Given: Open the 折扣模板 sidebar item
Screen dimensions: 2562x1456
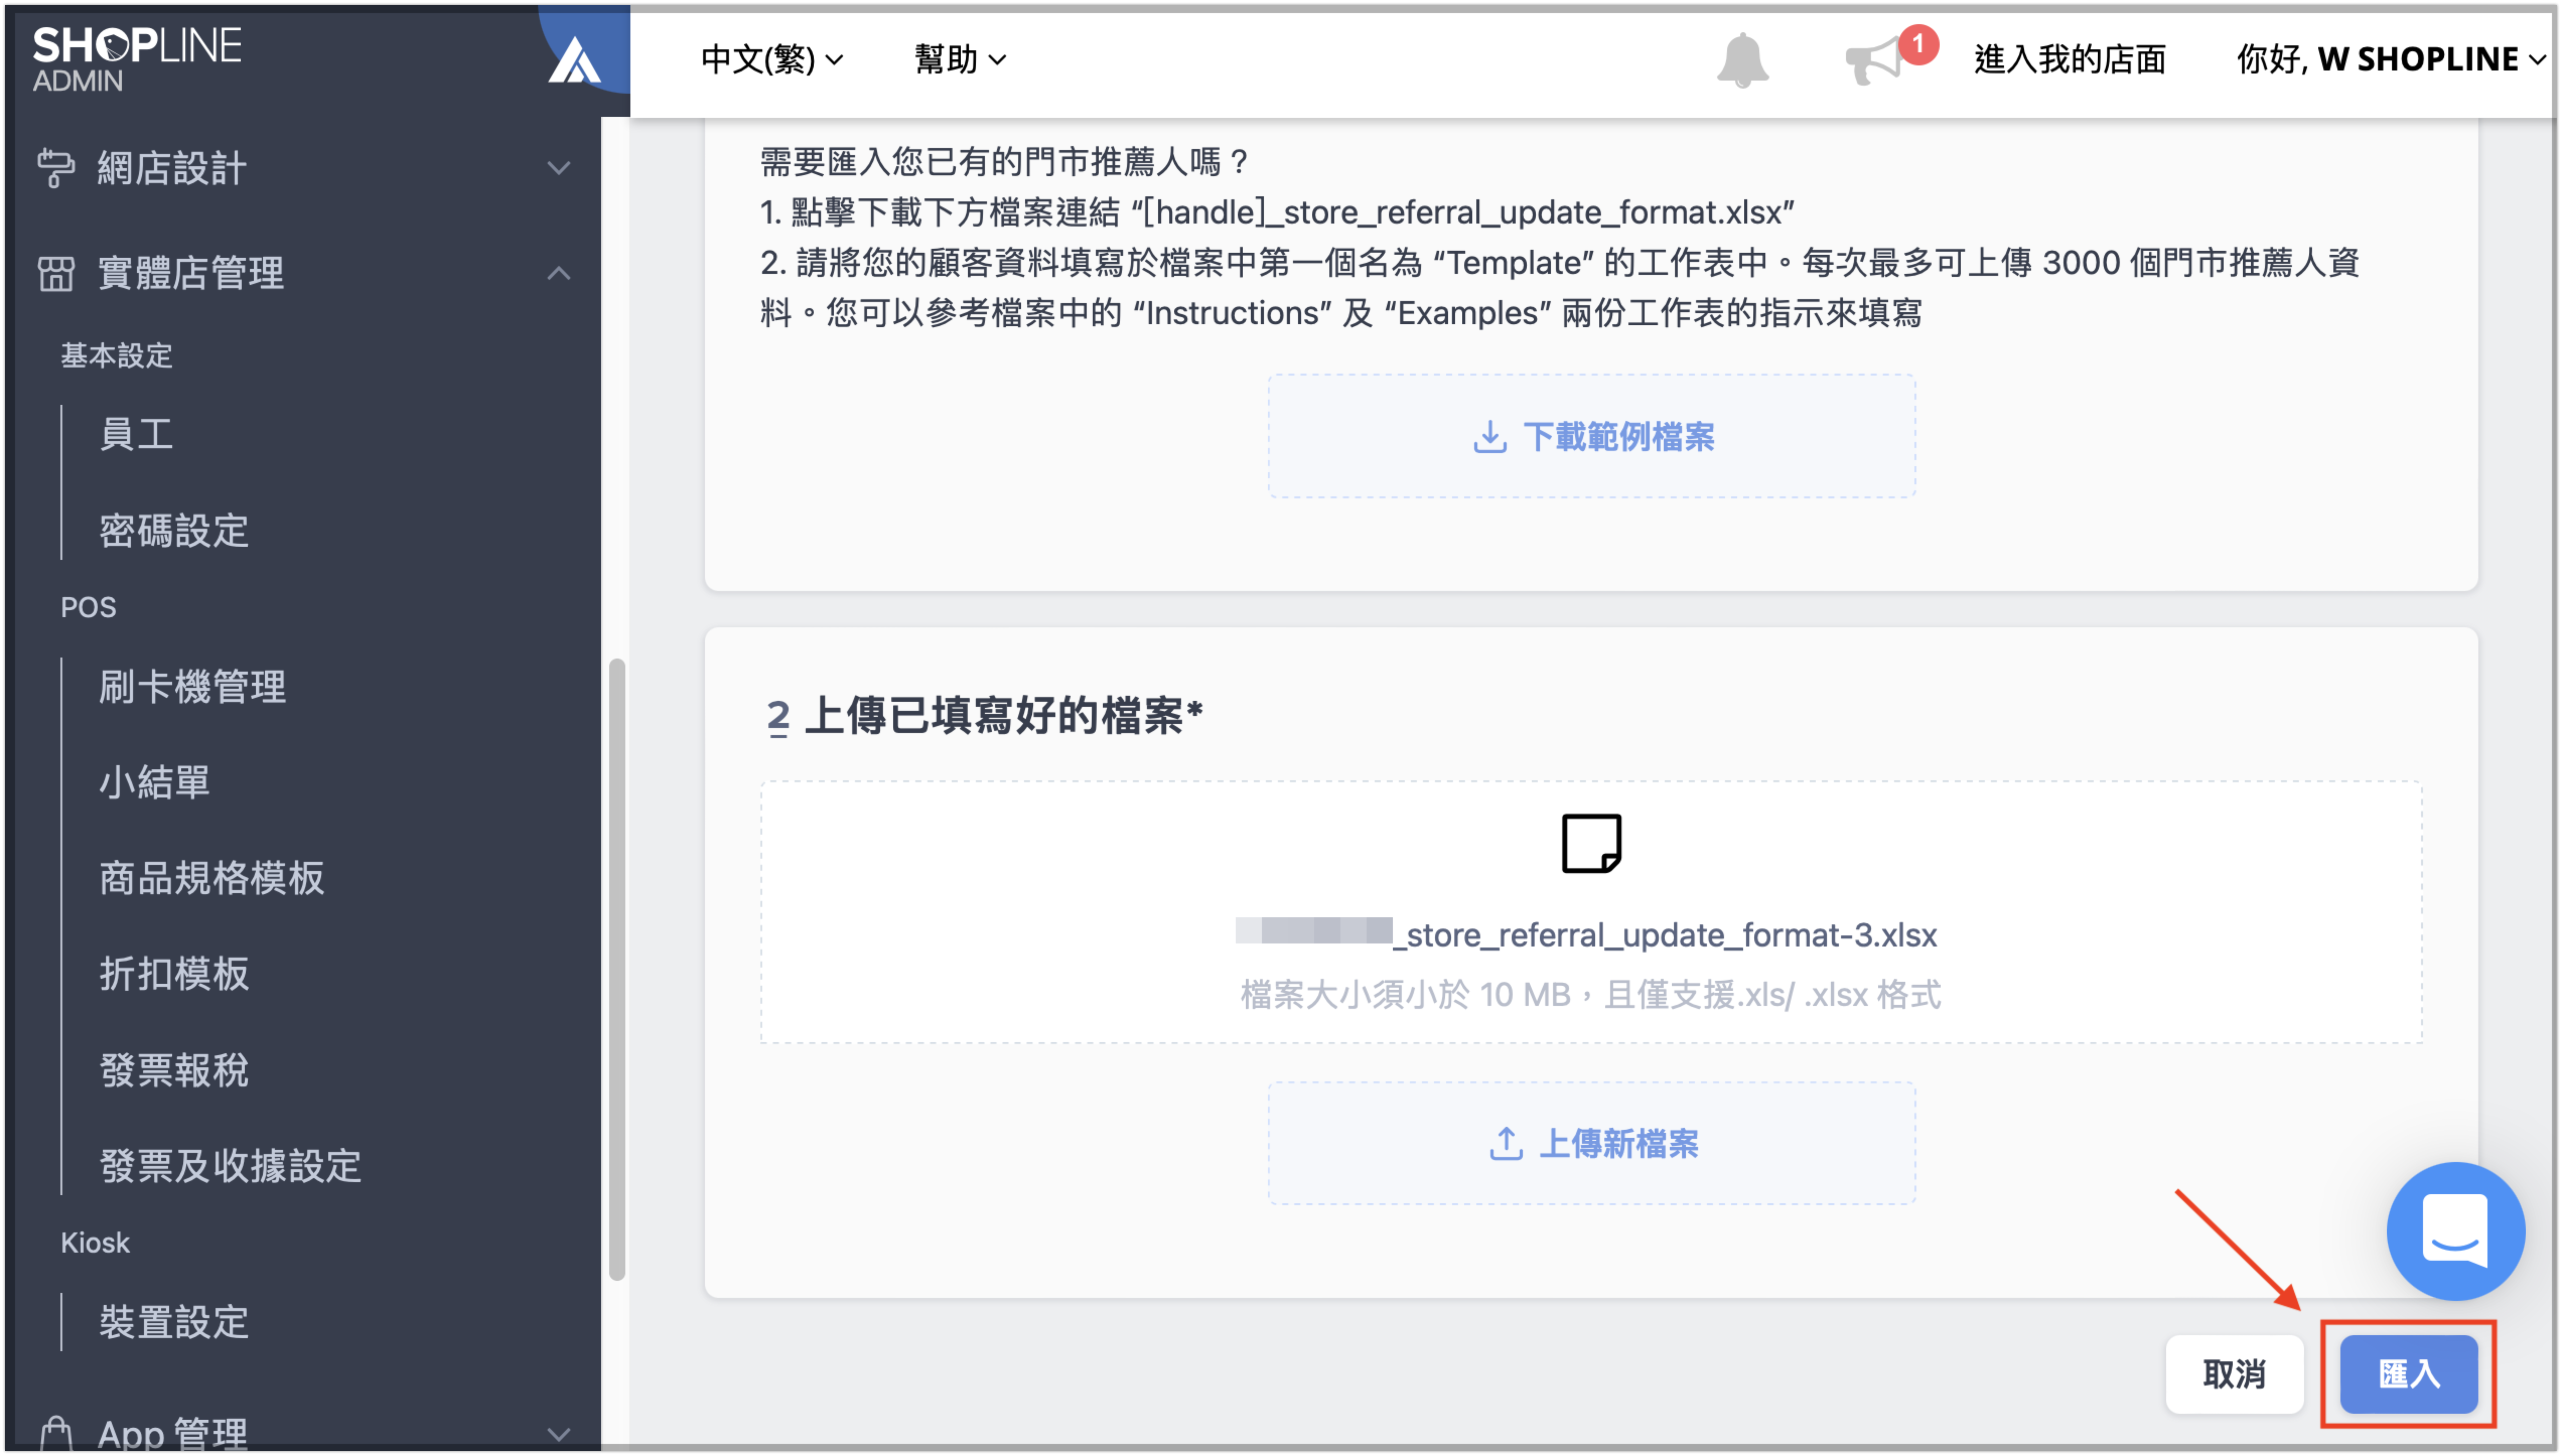Looking at the screenshot, I should click(174, 973).
